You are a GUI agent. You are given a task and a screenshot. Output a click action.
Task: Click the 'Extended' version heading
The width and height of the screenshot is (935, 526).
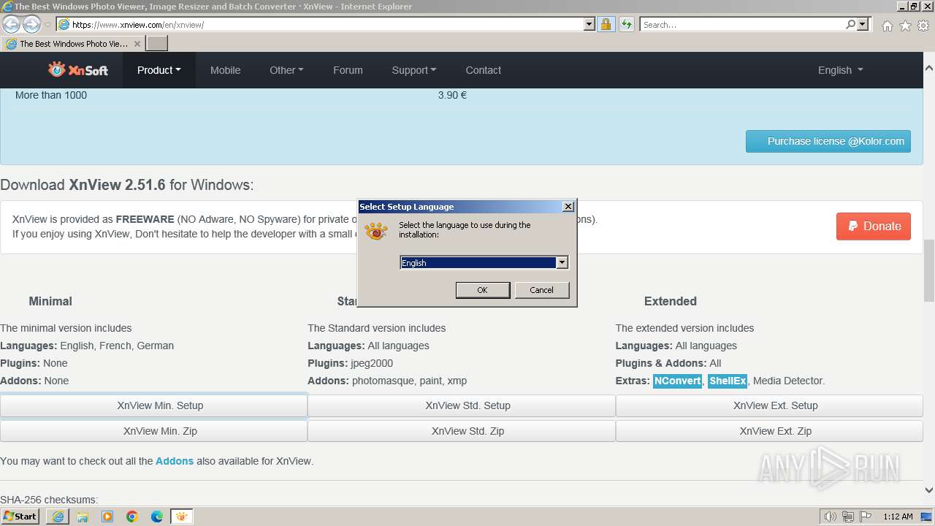pyautogui.click(x=670, y=301)
